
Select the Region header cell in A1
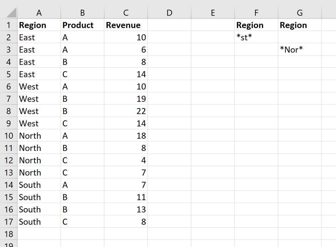[39, 25]
